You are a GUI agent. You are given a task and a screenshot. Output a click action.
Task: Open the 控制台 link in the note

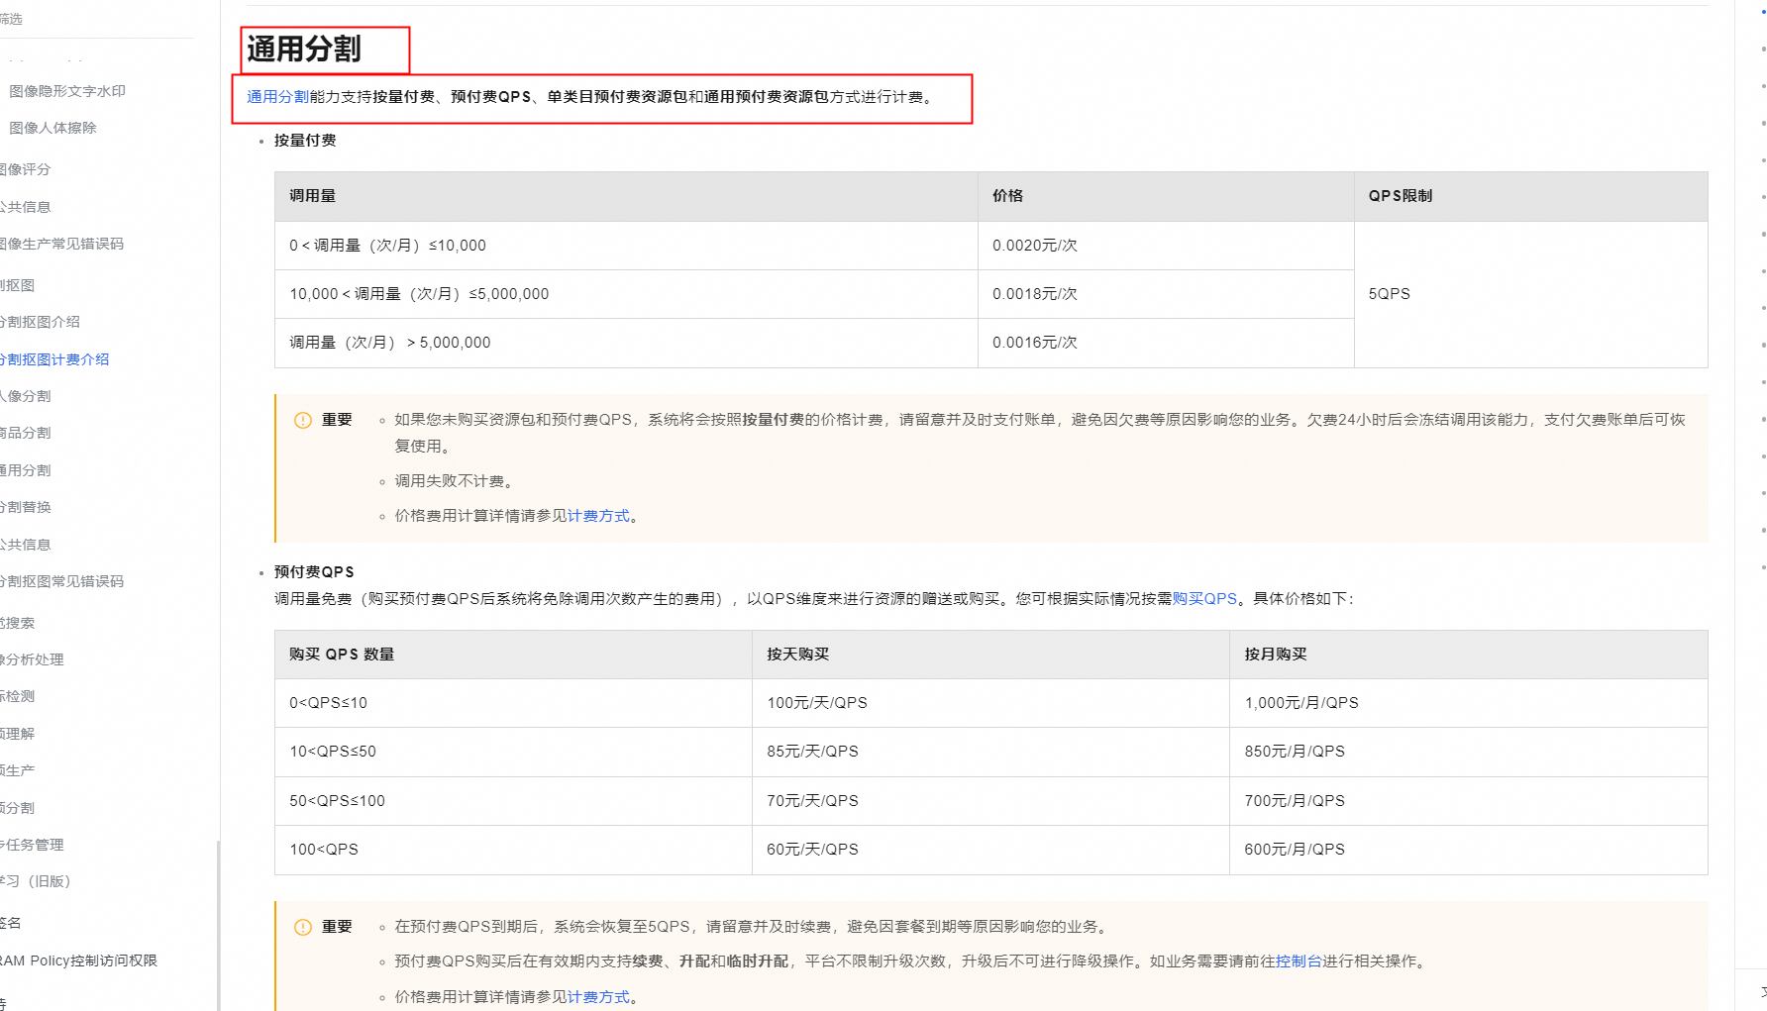click(1299, 961)
